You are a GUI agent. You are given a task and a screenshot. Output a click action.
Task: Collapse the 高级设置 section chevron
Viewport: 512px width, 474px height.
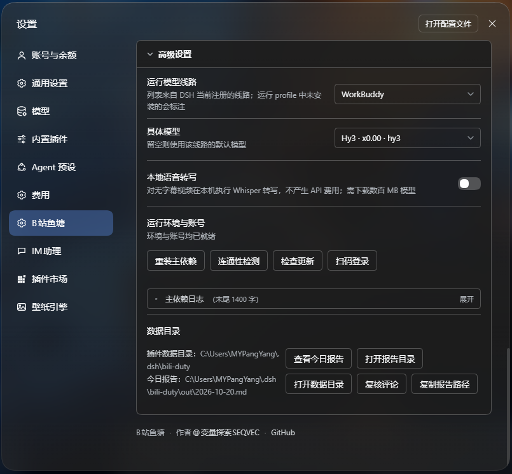pos(150,55)
